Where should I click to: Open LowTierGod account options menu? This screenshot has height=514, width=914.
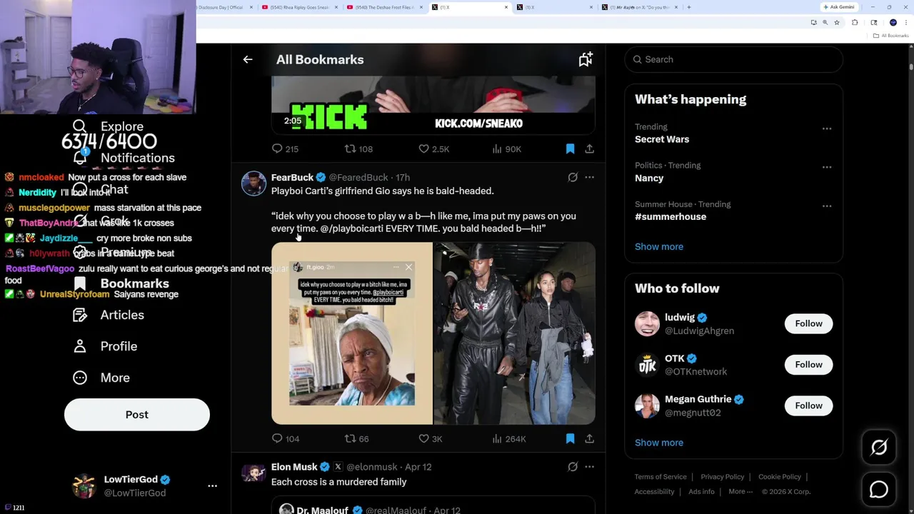pyautogui.click(x=212, y=485)
